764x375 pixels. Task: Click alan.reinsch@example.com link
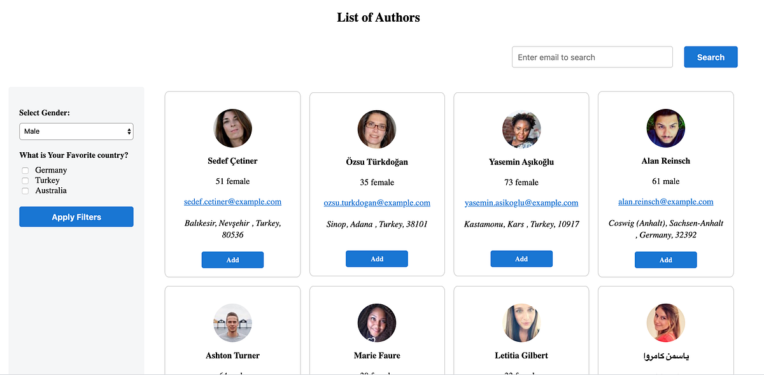click(x=666, y=202)
